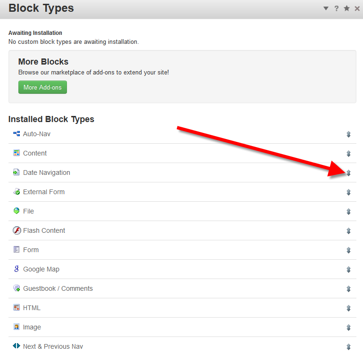
Task: Click the External Form block icon
Action: pos(16,192)
